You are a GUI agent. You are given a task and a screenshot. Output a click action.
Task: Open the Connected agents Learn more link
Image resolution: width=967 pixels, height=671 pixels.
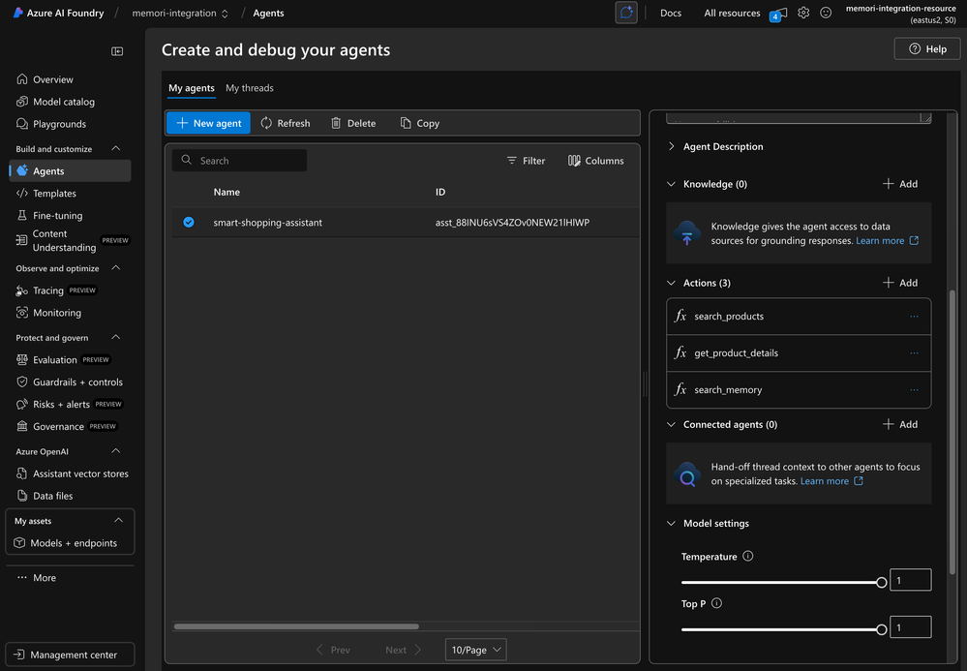tap(831, 481)
